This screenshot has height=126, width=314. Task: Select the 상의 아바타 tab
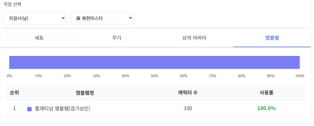[x=194, y=38]
